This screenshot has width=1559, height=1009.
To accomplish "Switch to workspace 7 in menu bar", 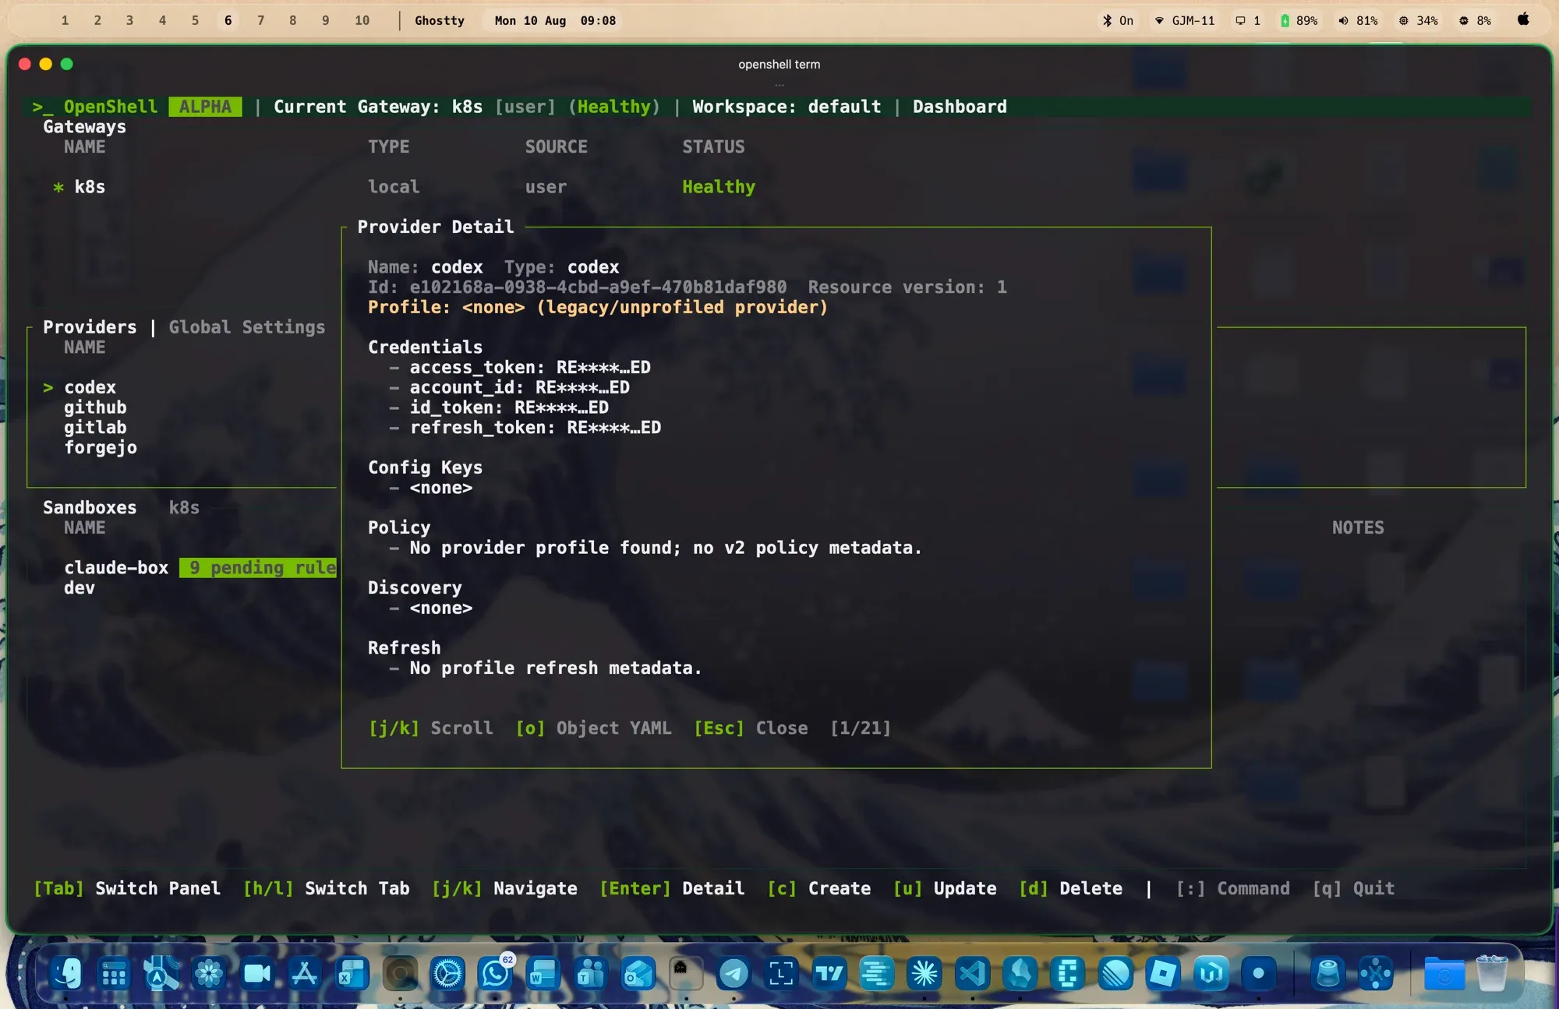I will (260, 20).
